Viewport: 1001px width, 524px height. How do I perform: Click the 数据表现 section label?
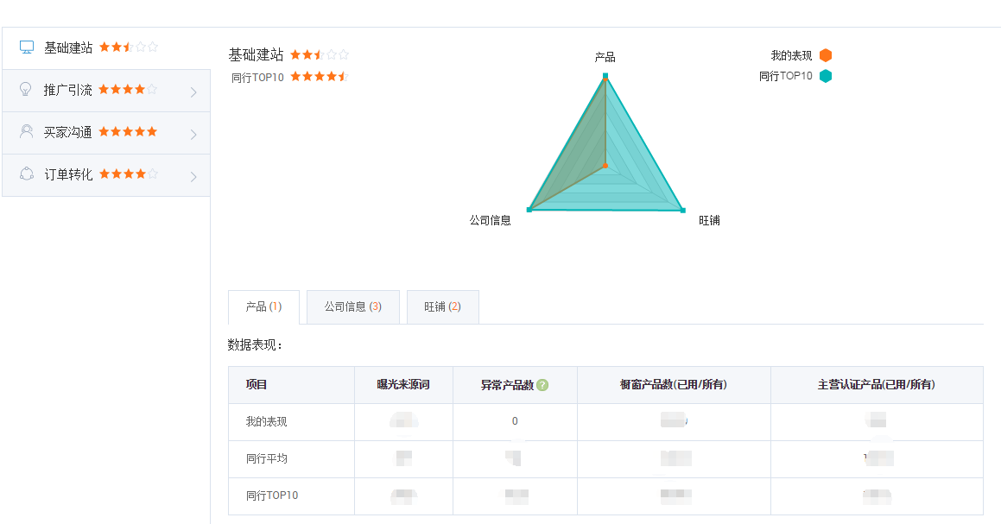[255, 344]
